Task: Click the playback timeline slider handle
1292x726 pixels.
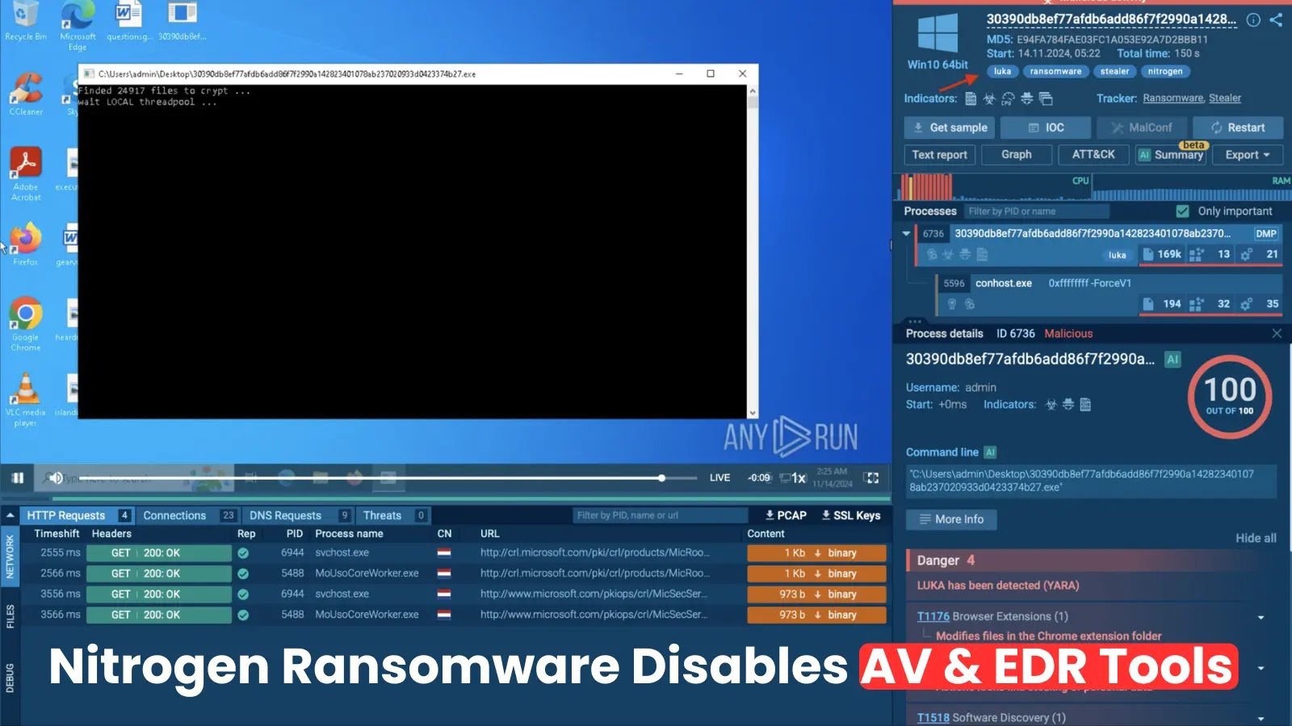Action: (x=661, y=478)
